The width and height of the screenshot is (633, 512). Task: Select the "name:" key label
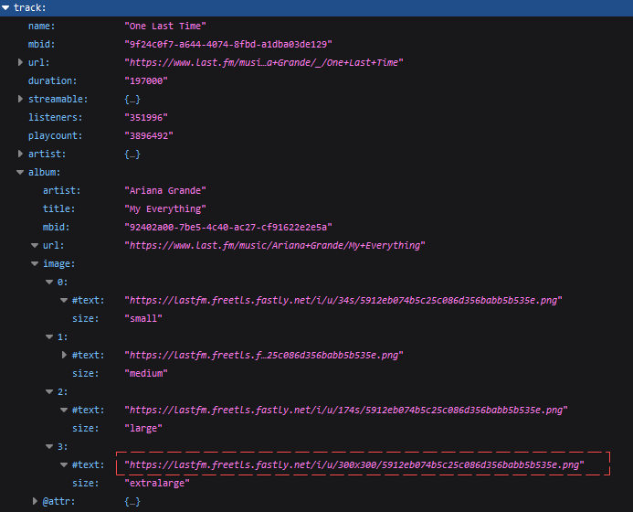[42, 26]
